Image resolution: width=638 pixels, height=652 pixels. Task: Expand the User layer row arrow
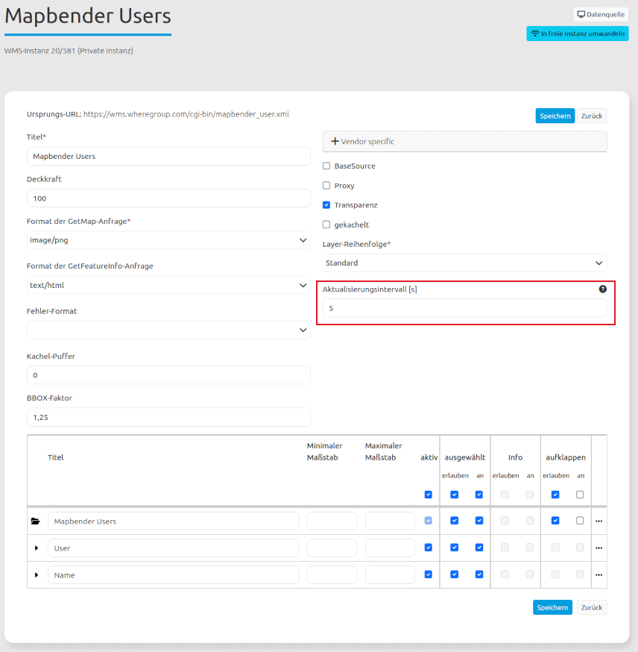click(x=36, y=548)
